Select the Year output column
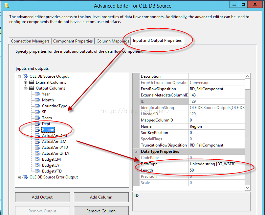Image resolution: width=265 pixels, height=215 pixels. (46, 94)
